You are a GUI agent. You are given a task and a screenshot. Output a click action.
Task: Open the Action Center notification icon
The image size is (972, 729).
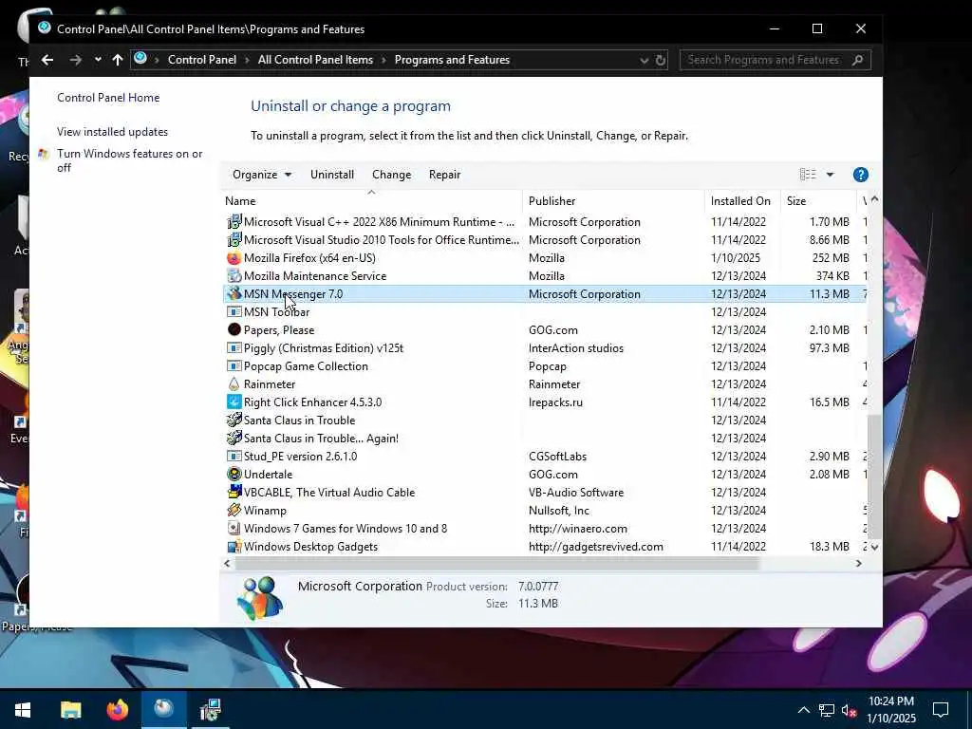[941, 710]
